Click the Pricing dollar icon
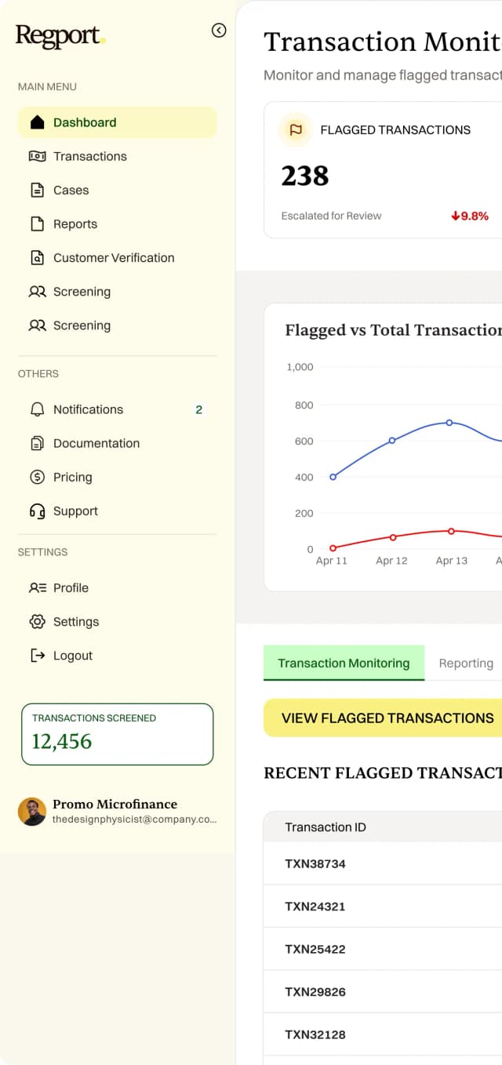Screen dimensions: 502x1065 (x=37, y=477)
